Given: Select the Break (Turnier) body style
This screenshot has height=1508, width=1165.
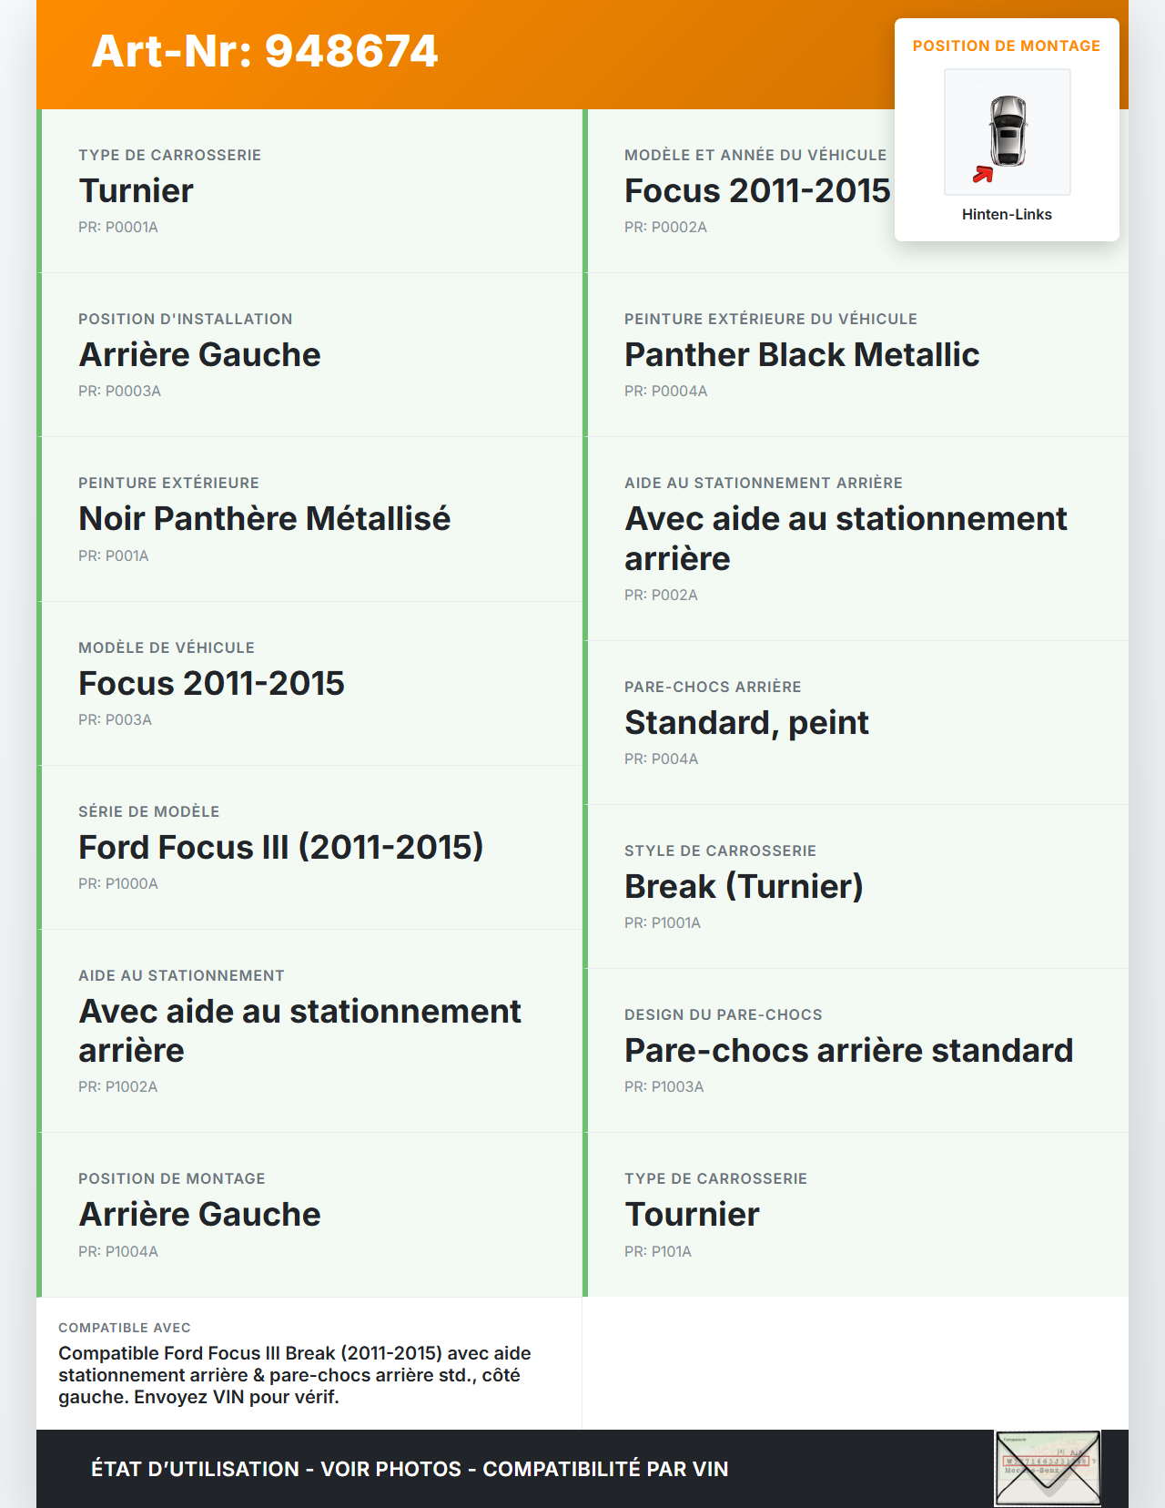Looking at the screenshot, I should coord(744,886).
